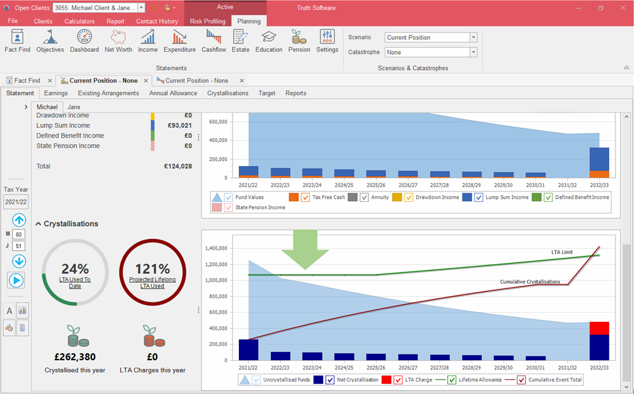This screenshot has height=394, width=634.
Task: Collapse the ribbon with the chevron
Action: click(x=627, y=67)
